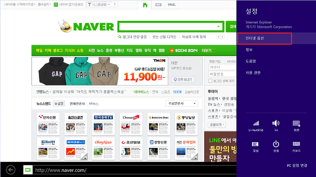Click the magnifier trending keyword link
The height and width of the screenshot is (177, 316).
click(x=132, y=37)
